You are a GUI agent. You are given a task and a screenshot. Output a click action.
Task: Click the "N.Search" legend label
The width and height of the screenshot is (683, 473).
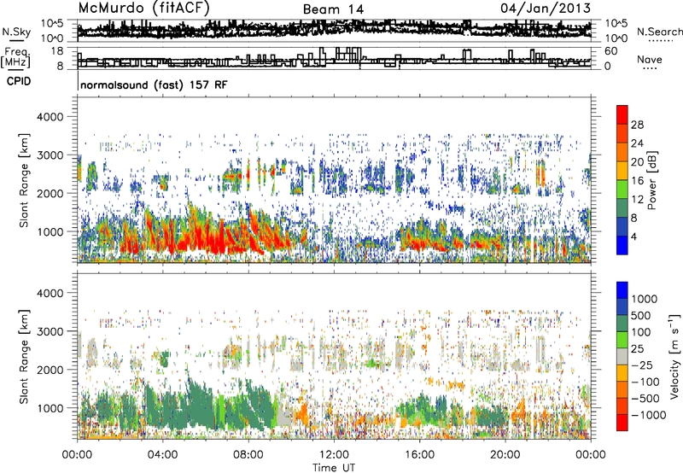click(659, 32)
